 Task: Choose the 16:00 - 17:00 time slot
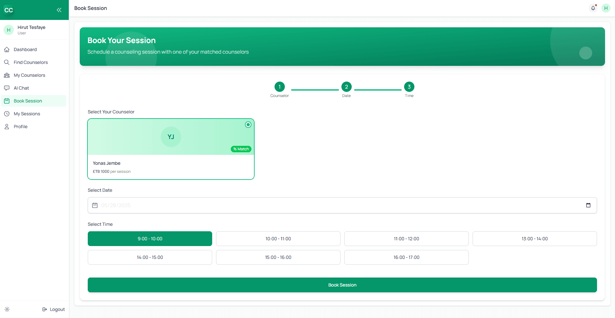click(x=406, y=257)
